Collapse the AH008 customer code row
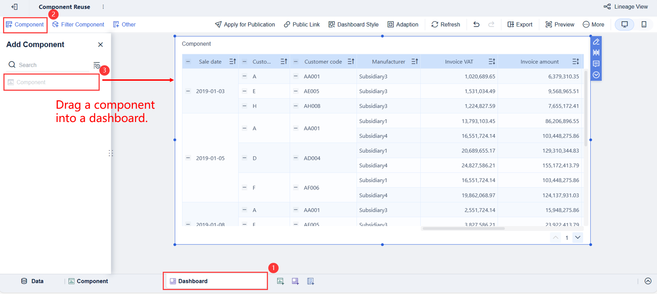 coord(296,106)
